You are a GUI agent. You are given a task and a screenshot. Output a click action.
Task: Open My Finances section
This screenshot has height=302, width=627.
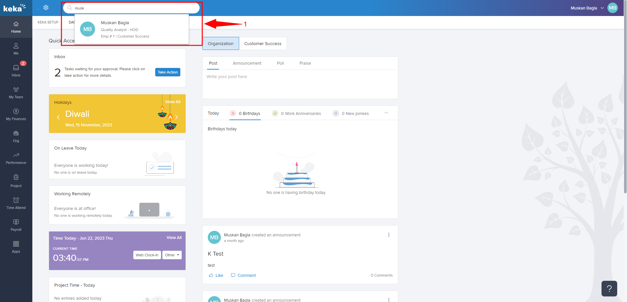click(x=16, y=114)
